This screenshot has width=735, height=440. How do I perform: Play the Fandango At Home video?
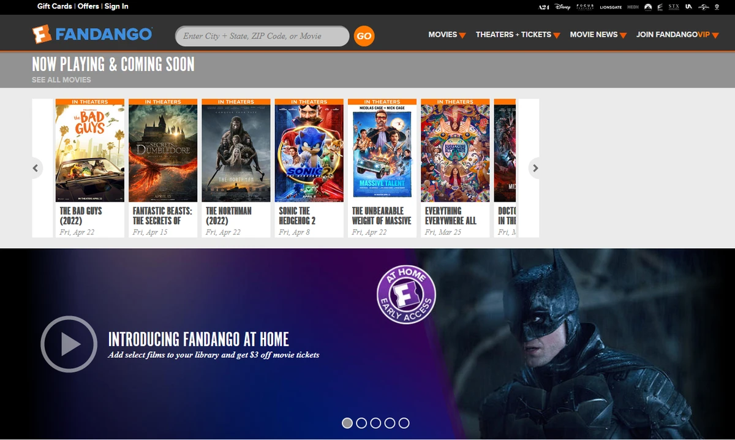(x=69, y=344)
